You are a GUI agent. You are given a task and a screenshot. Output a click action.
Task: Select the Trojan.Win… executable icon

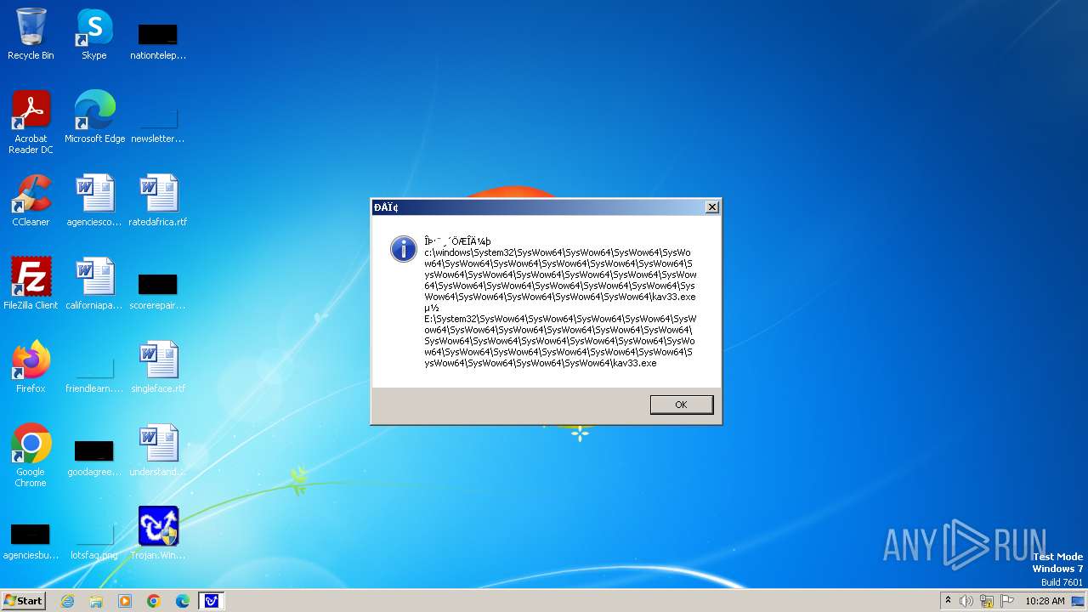point(158,534)
